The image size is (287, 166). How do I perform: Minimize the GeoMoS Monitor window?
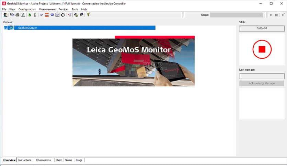pos(261,3)
